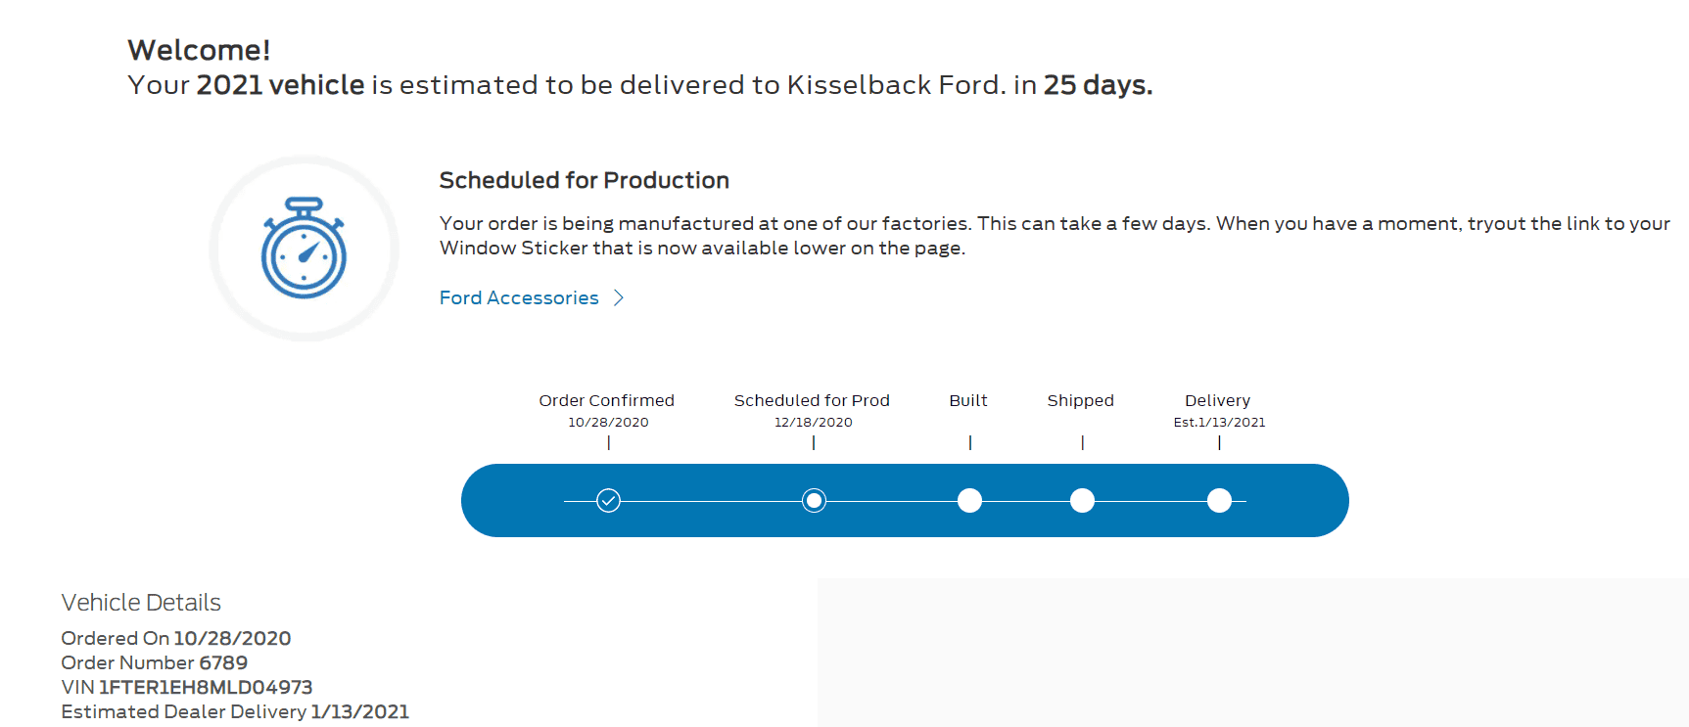This screenshot has height=727, width=1689.
Task: Click the Shipped label above timeline
Action: pos(1081,400)
